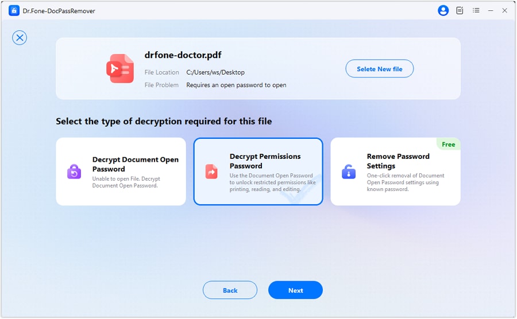This screenshot has width=517, height=319.
Task: Open the user account profile icon
Action: [443, 10]
